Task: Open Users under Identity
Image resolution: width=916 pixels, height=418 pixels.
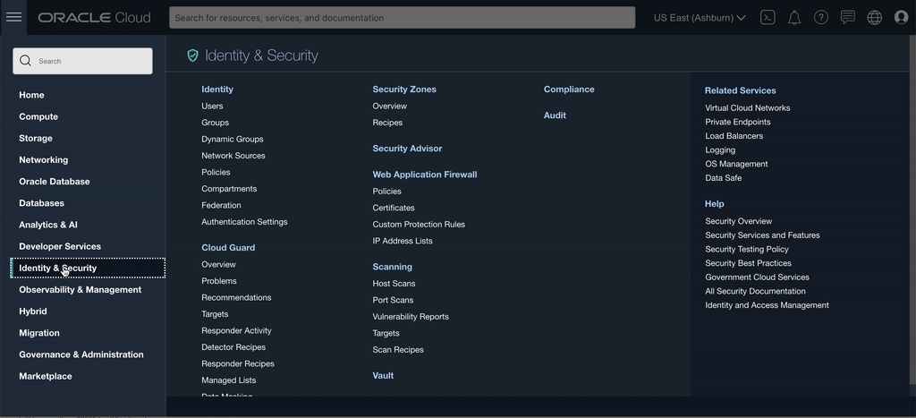Action: [x=212, y=106]
